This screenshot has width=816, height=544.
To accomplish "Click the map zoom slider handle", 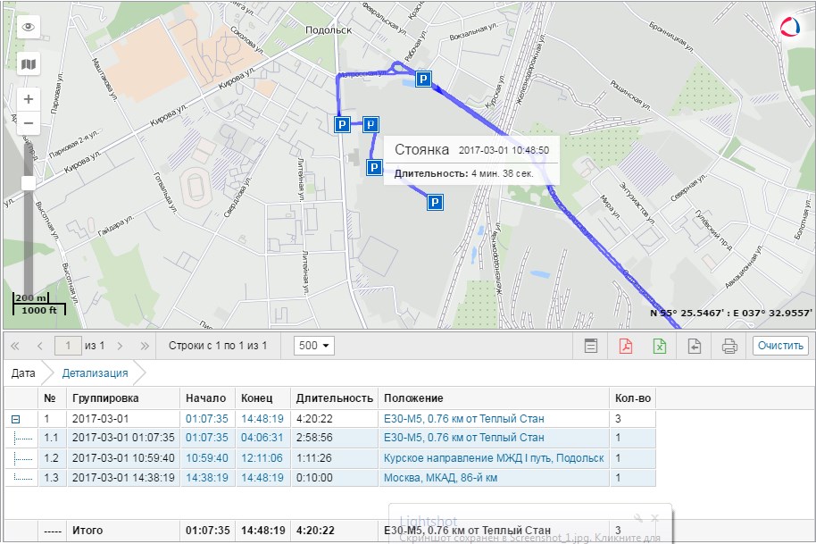I will pyautogui.click(x=29, y=183).
